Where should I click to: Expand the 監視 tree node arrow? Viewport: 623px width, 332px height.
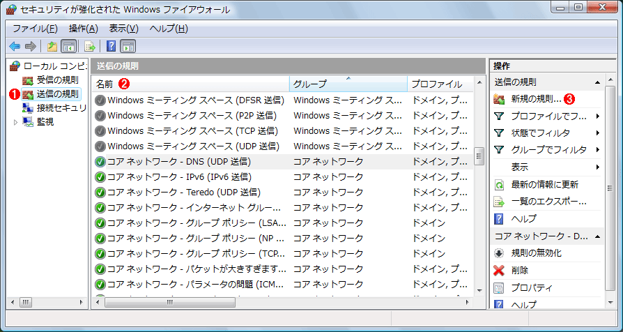16,122
